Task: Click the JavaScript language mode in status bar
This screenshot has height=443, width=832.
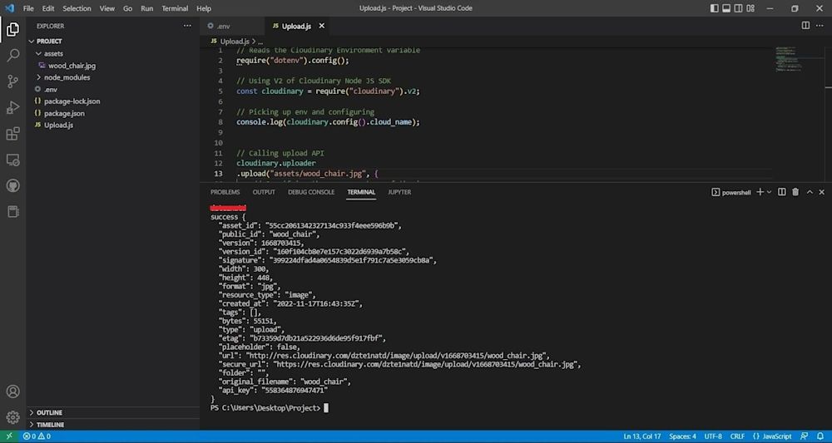Action: [776, 436]
